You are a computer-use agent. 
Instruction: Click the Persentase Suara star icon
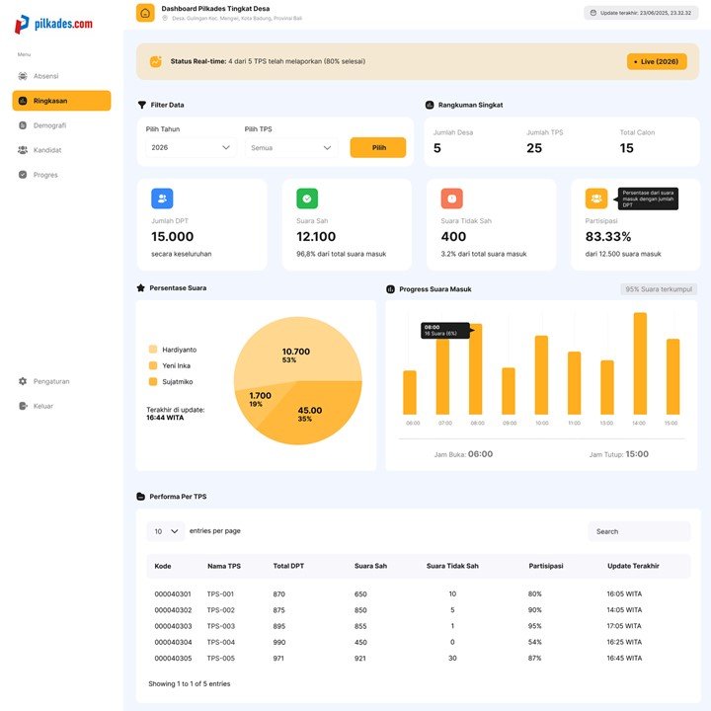[140, 288]
